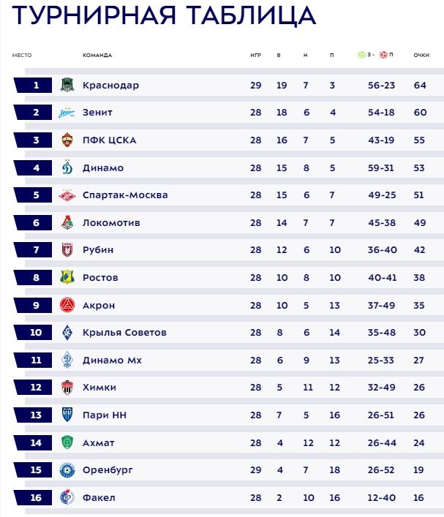The image size is (444, 517).
Task: Open the Ахмат team page link
Action: (99, 442)
